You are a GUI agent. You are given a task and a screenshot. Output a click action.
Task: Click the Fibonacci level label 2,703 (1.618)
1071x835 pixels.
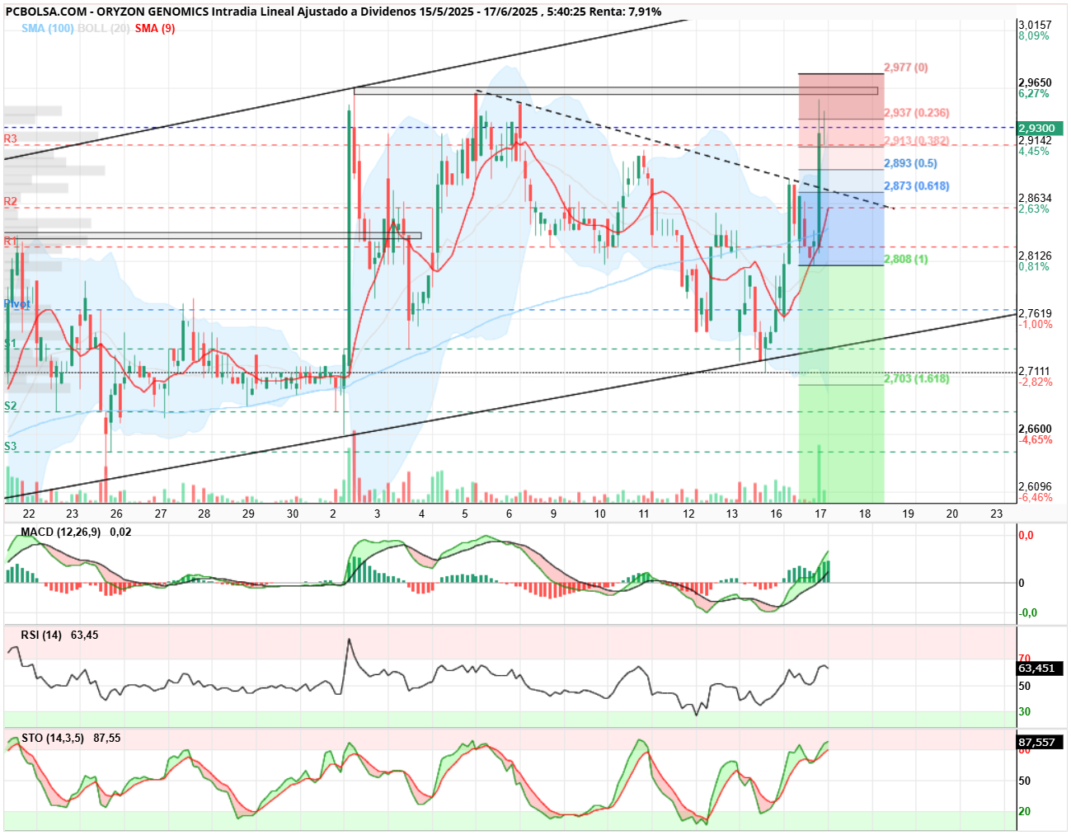[916, 378]
